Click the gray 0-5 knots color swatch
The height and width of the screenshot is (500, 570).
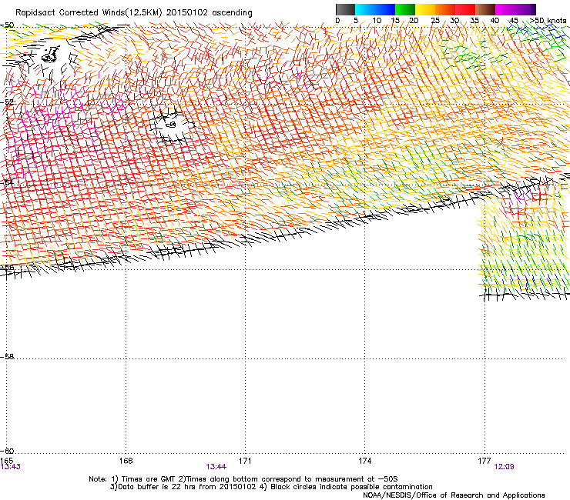click(345, 9)
